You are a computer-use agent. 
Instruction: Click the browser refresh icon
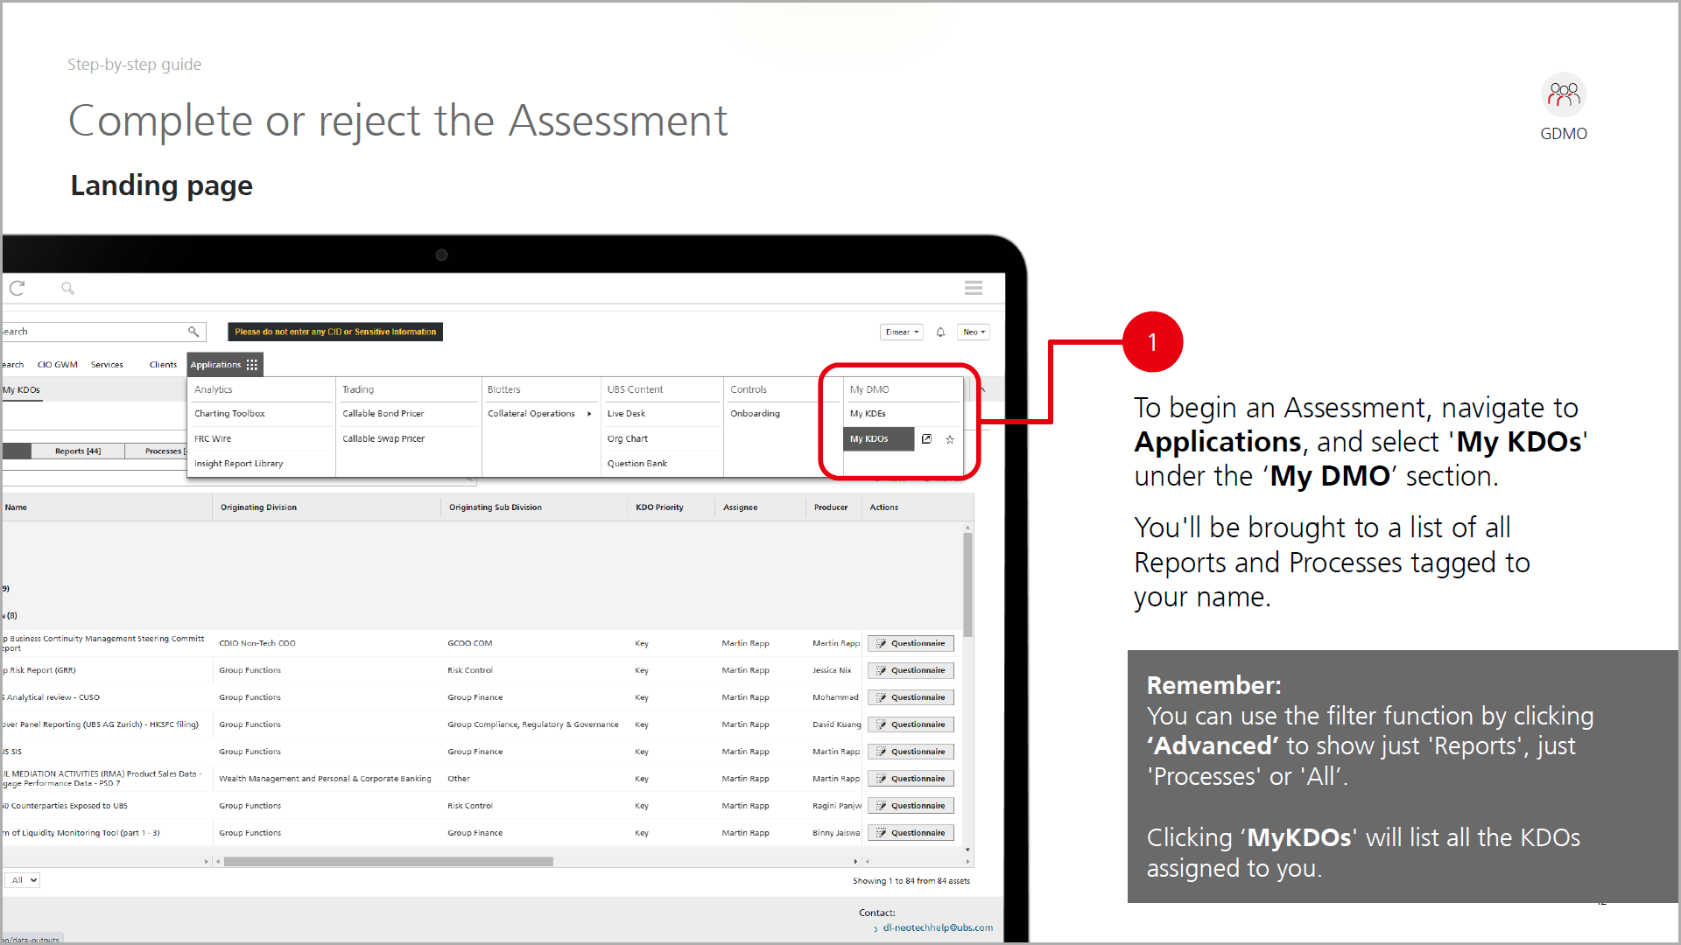click(x=17, y=288)
